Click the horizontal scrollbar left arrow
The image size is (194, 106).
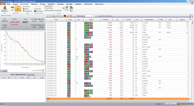click(x=47, y=101)
